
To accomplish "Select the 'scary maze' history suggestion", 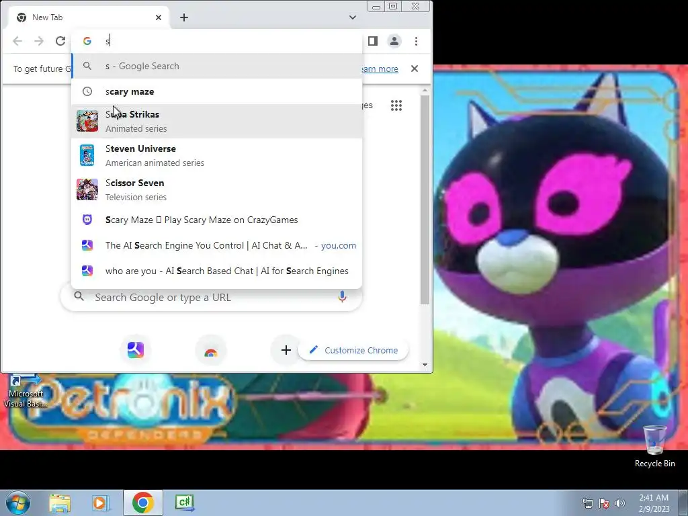I will [x=217, y=91].
